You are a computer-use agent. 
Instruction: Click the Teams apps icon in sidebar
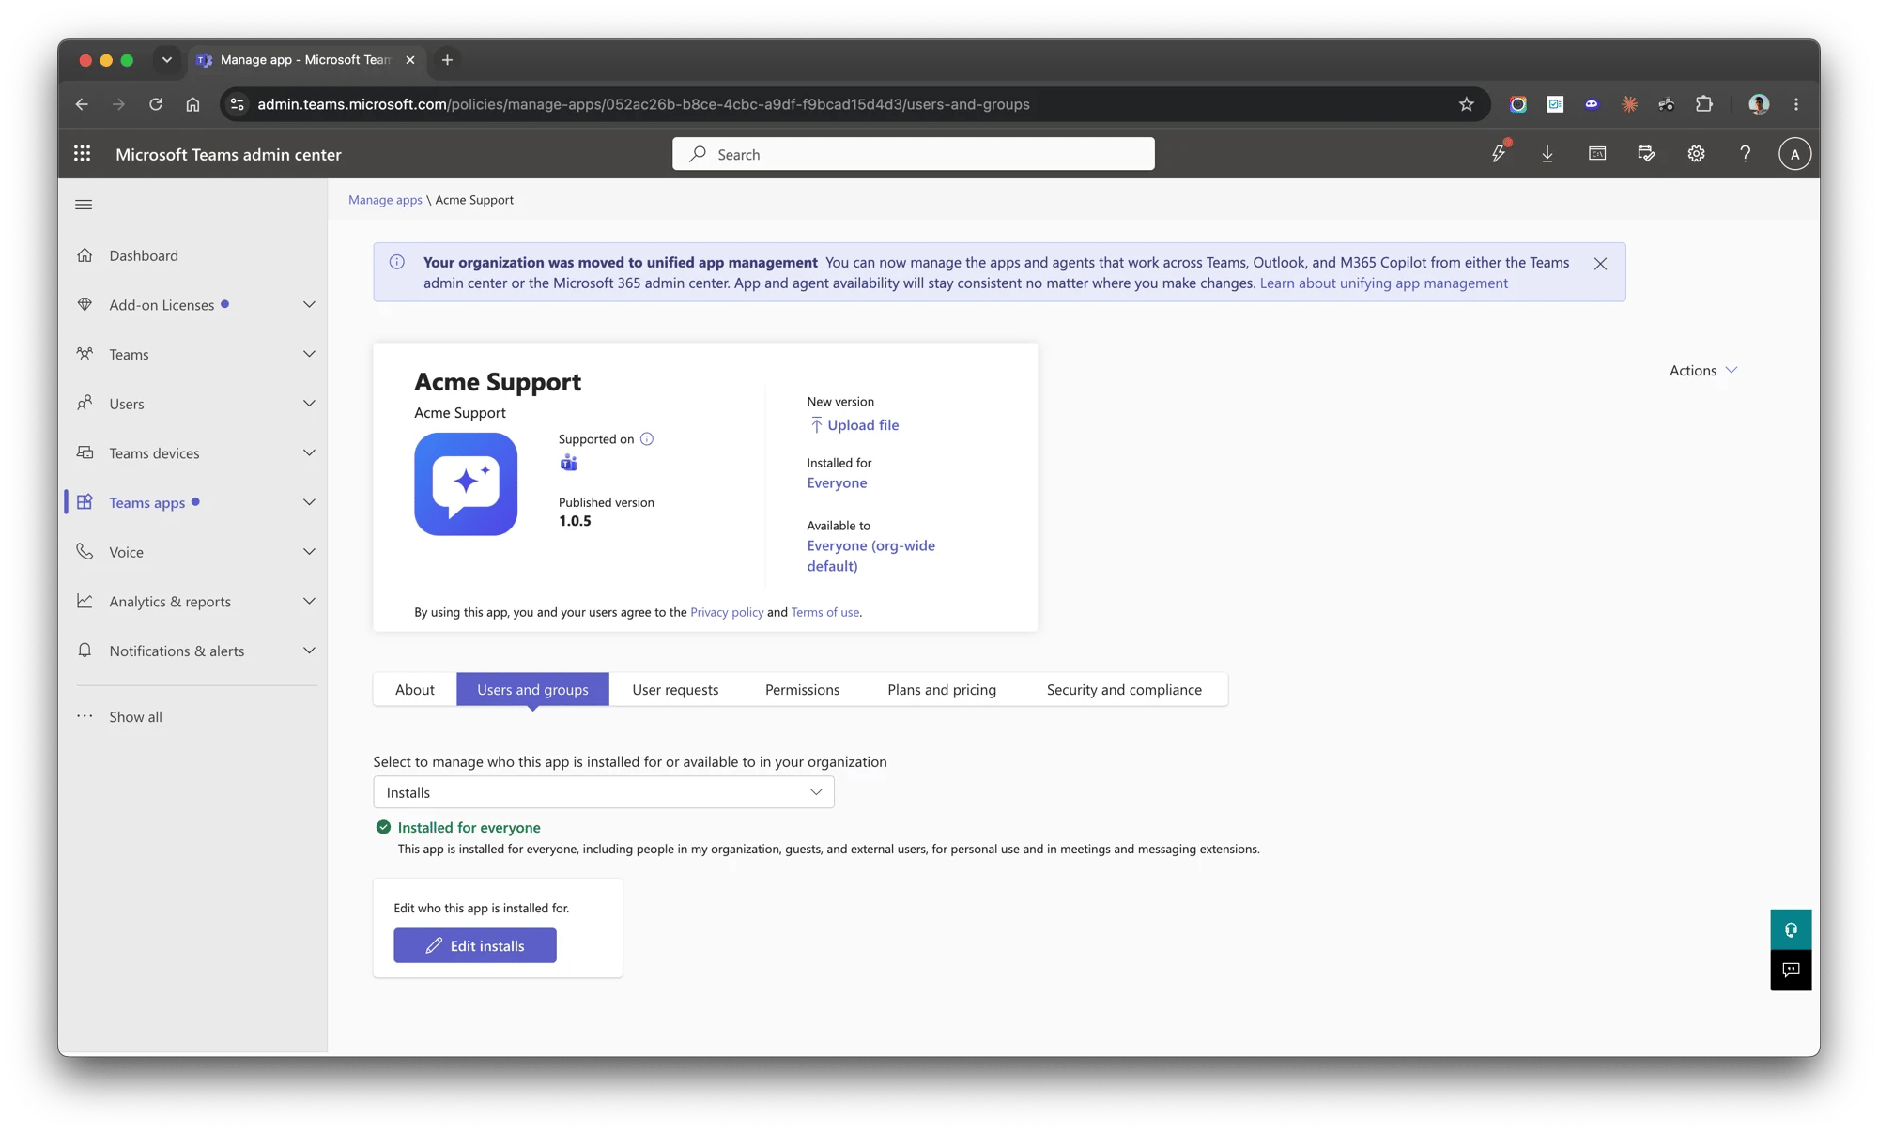85,502
